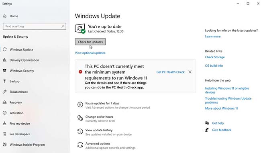This screenshot has width=261, height=153.
Task: Click the Home house icon
Action: [x=5, y=16]
